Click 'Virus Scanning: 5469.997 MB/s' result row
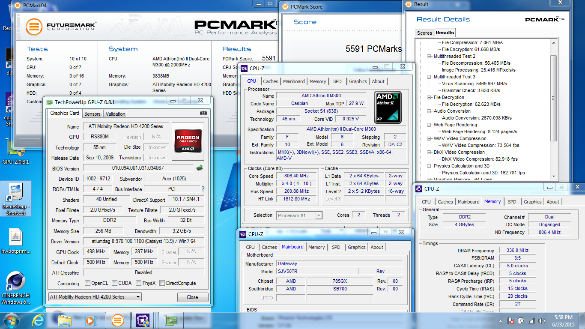 pyautogui.click(x=475, y=84)
